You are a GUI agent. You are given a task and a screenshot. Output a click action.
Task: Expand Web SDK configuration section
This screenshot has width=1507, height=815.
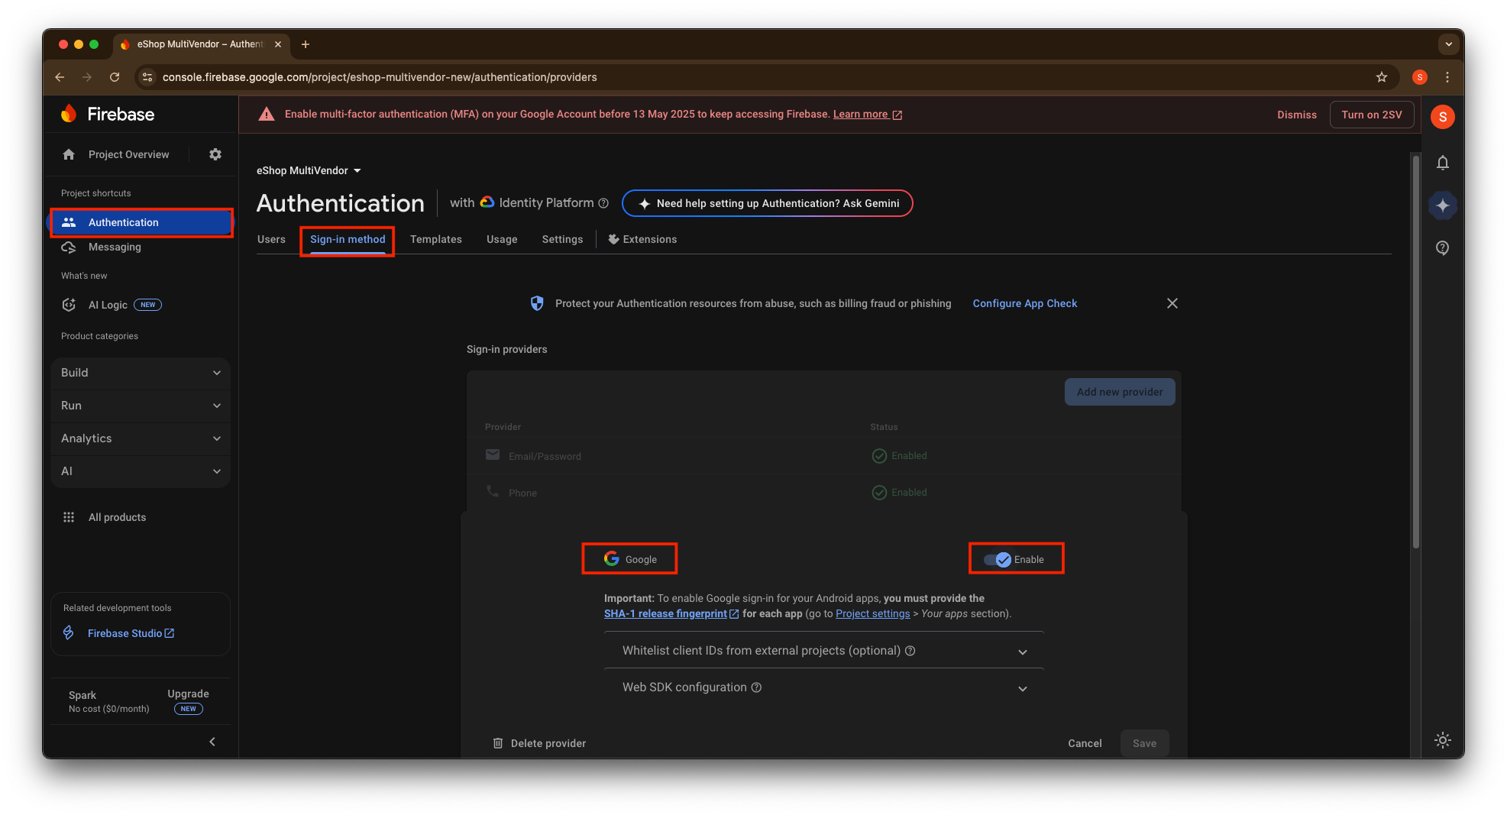(x=823, y=687)
